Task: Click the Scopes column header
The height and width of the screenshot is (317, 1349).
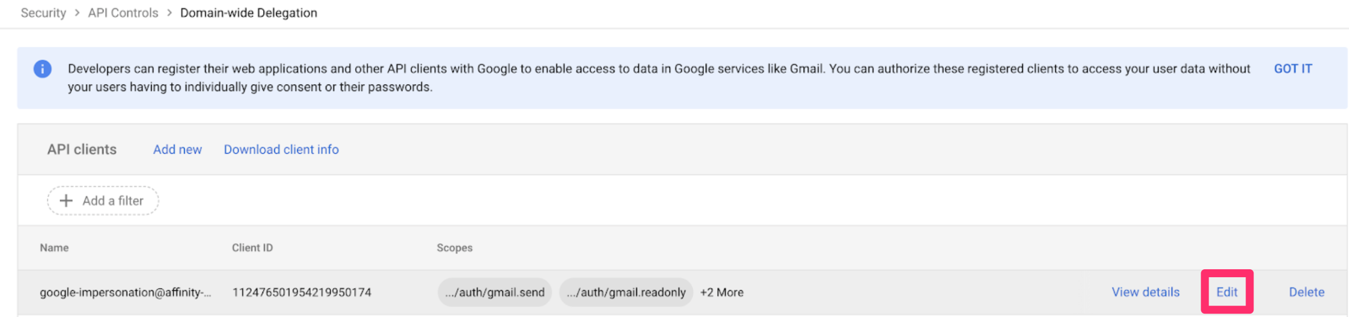Action: 454,248
